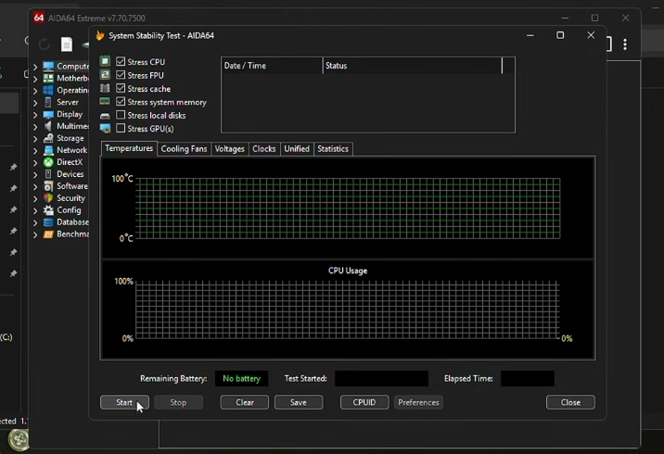Select the Motherboard icon in tree
664x454 pixels.
[49, 78]
